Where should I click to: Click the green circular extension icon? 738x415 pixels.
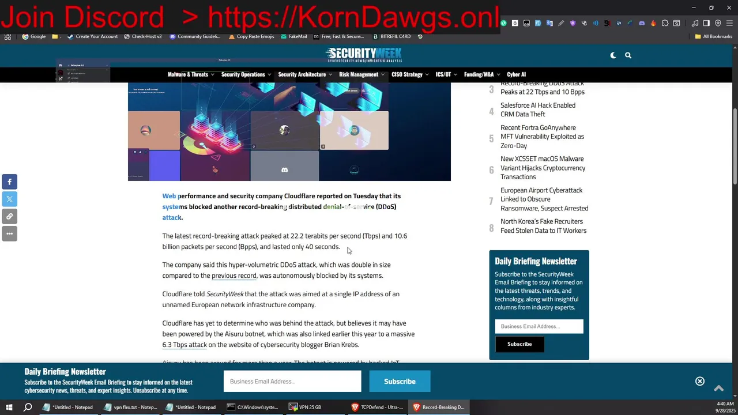coord(503,23)
